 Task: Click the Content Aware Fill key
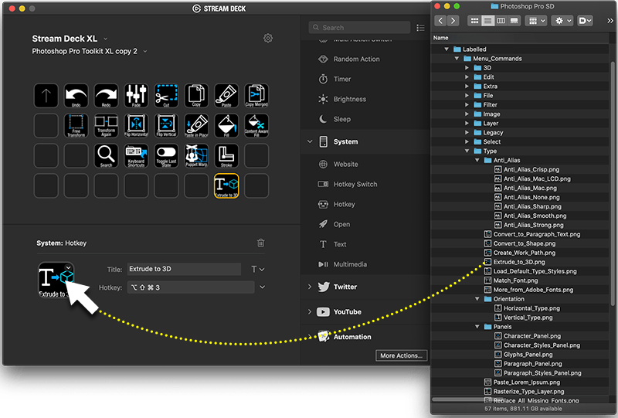[256, 125]
